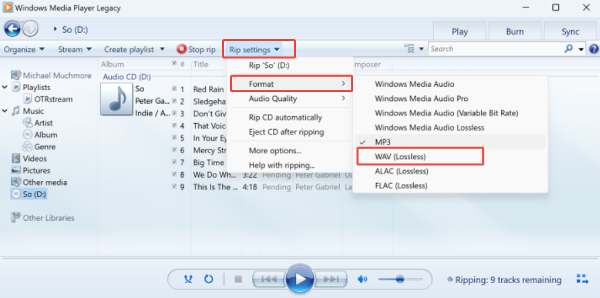
Task: Click in the Search field
Action: [496, 49]
